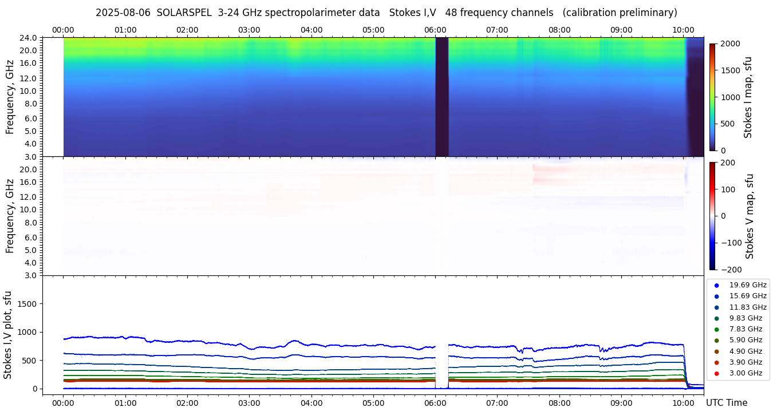Click the Stokes I map colorbar
The width and height of the screenshot is (773, 415).
coord(712,97)
